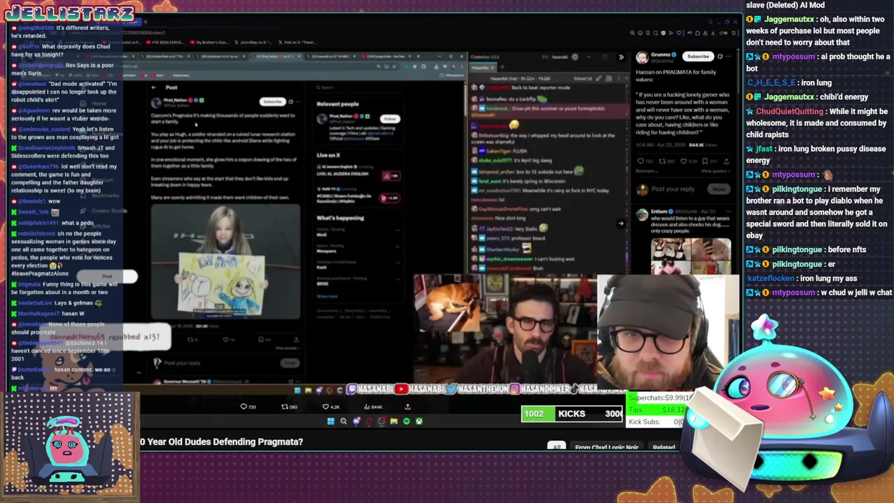Open more options on Grummz tweet
Screen dimensions: 894x503
729,57
